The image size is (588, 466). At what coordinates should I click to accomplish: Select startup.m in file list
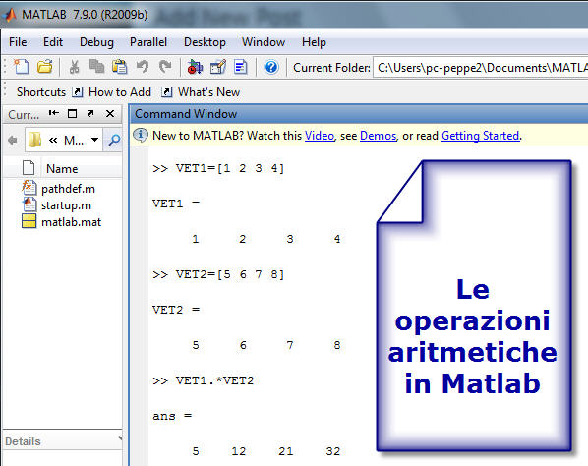tap(66, 205)
